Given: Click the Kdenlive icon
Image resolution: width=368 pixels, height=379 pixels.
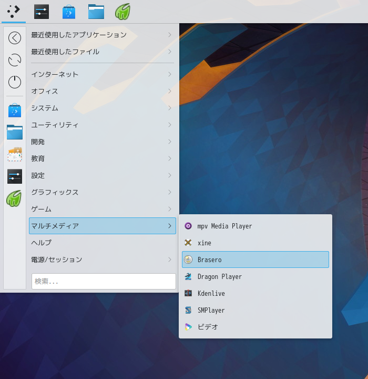Looking at the screenshot, I should click(x=188, y=293).
